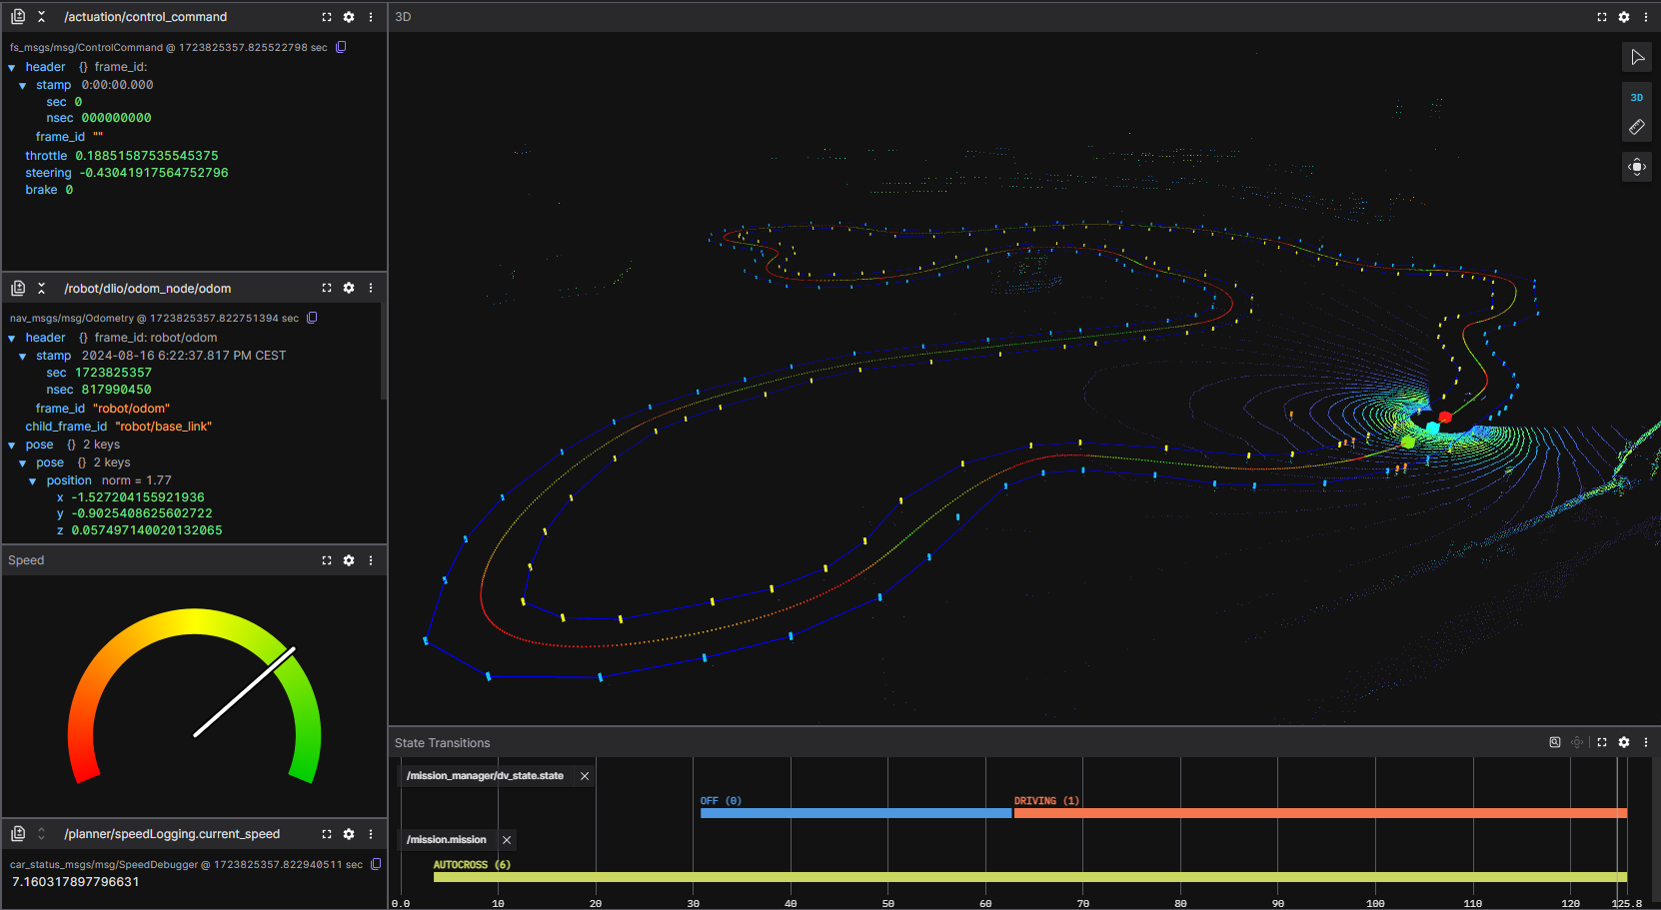Open settings gear for the 3D panel
The height and width of the screenshot is (910, 1661).
point(1623,17)
